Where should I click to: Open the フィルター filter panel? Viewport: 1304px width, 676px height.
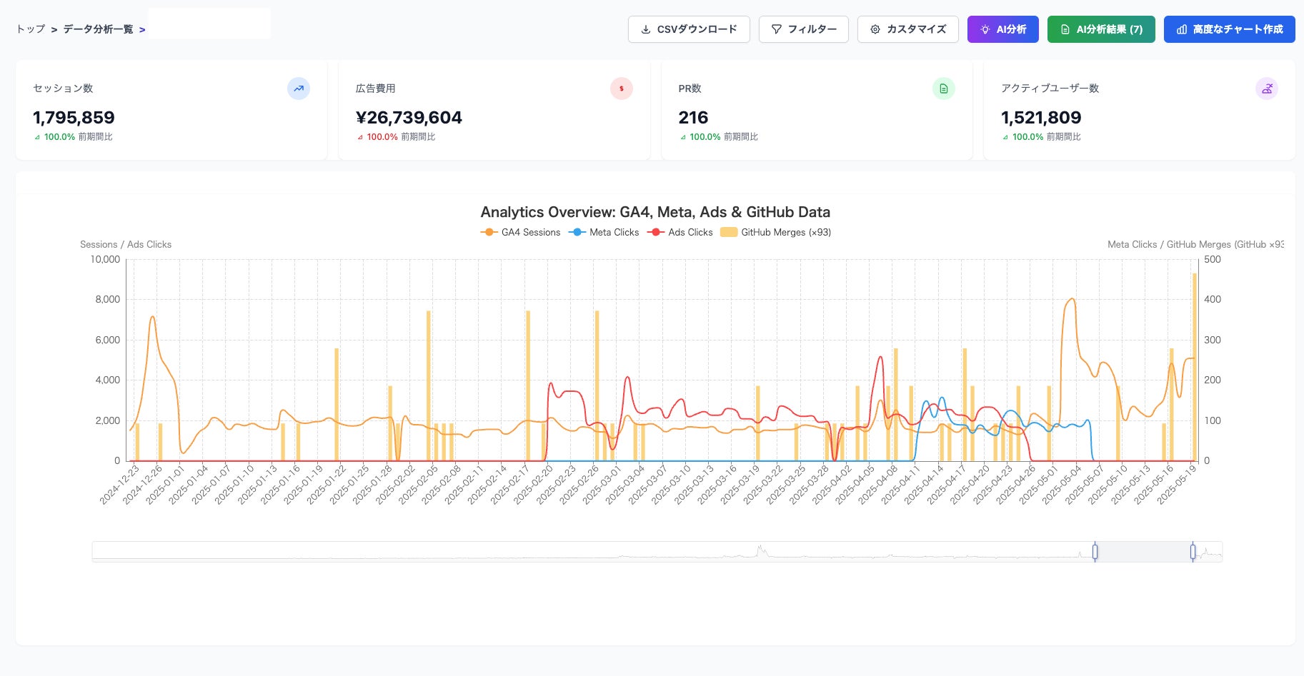click(x=804, y=29)
